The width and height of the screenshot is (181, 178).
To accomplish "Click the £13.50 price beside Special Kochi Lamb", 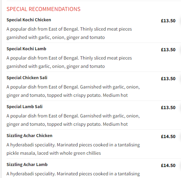I will click(168, 50).
